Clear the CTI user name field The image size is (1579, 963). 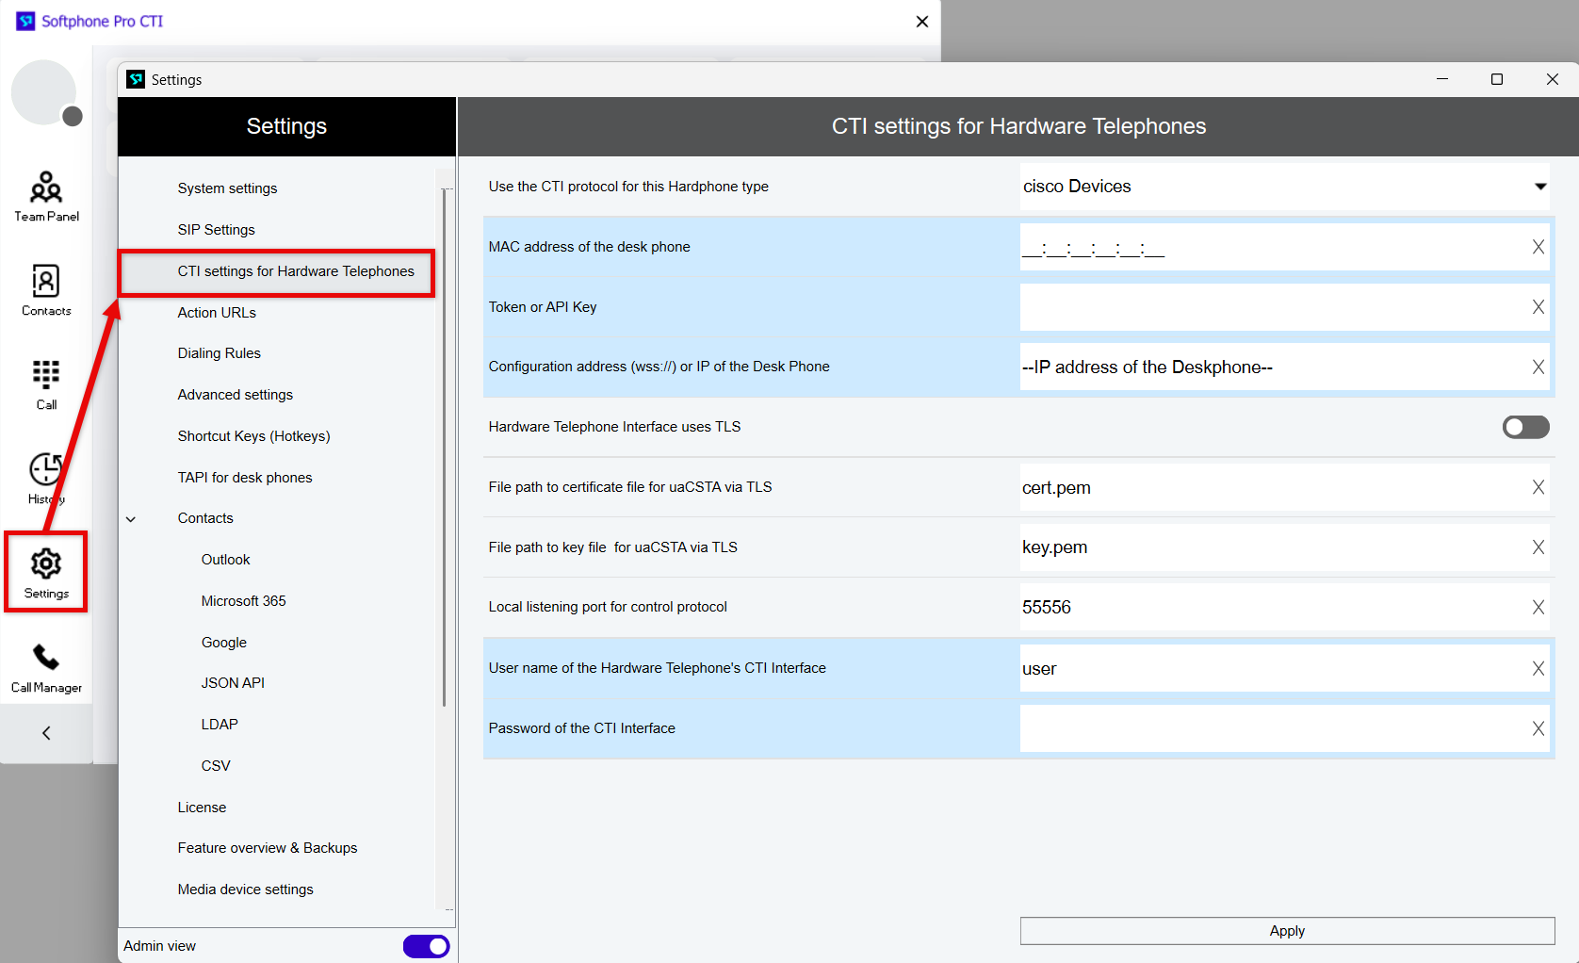[x=1538, y=668]
